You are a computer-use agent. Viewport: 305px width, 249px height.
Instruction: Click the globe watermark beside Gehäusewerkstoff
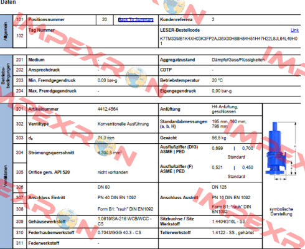67,219
